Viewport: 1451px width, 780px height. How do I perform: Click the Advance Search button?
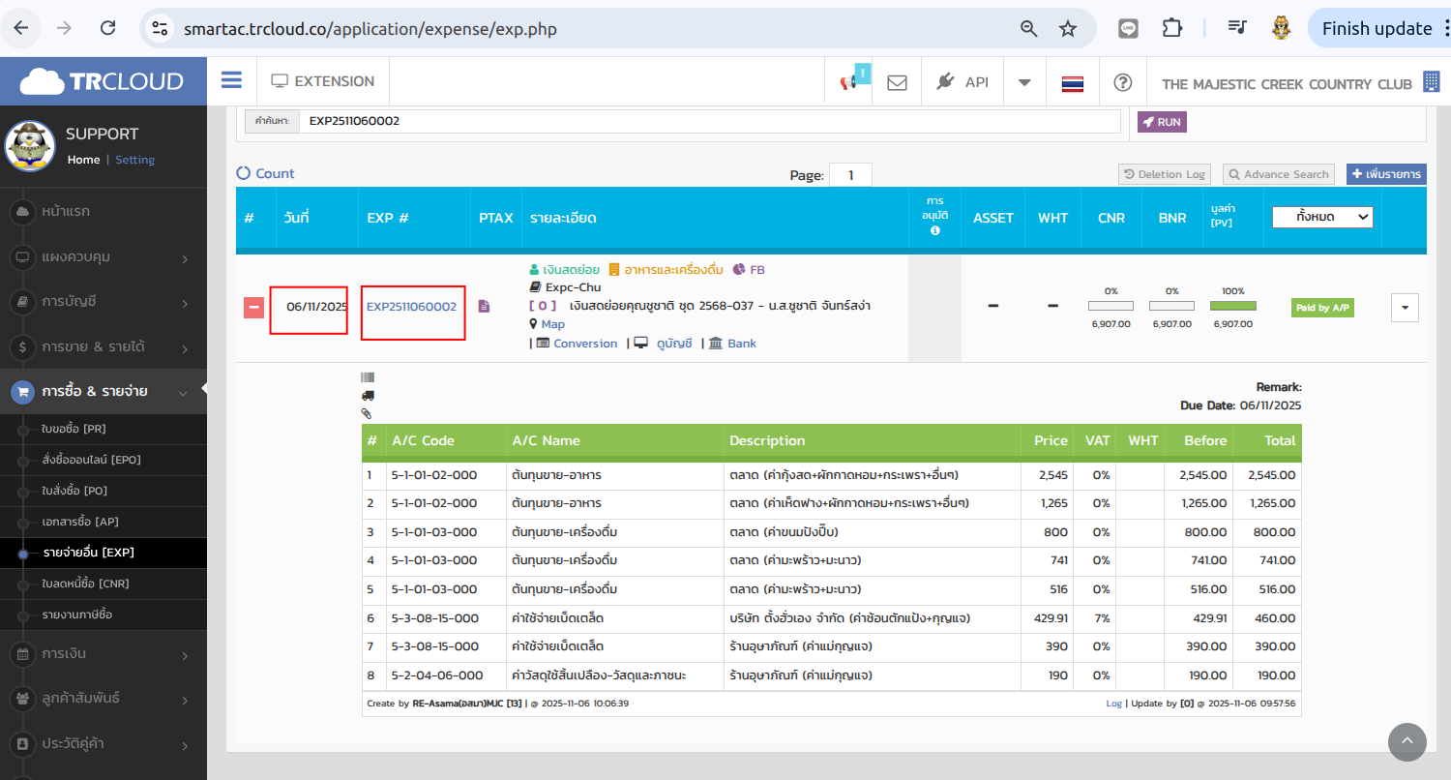click(x=1278, y=174)
